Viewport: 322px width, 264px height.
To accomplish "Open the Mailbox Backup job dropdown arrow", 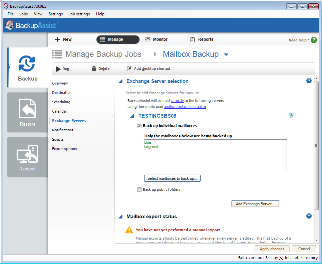I will click(226, 54).
